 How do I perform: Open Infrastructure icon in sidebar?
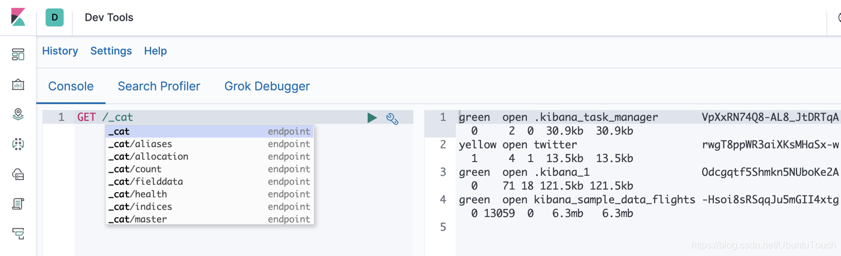[18, 174]
